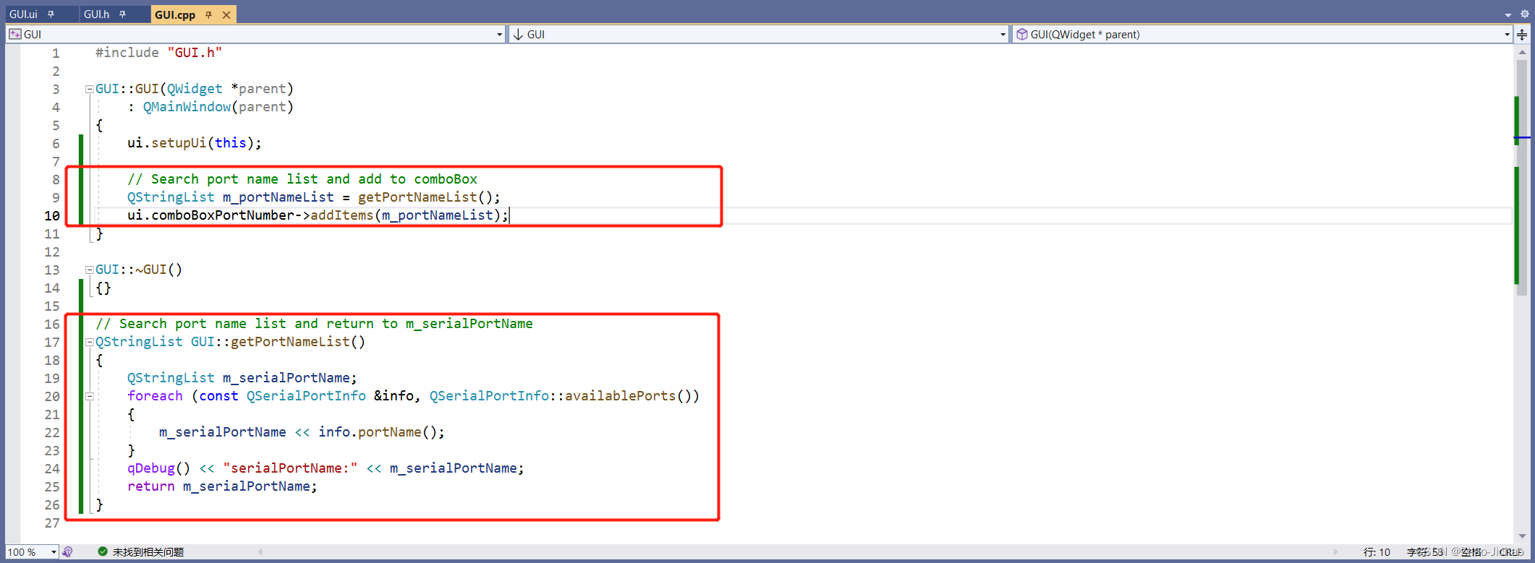1535x563 pixels.
Task: Close the GUI.cpp tab
Action: pos(226,14)
